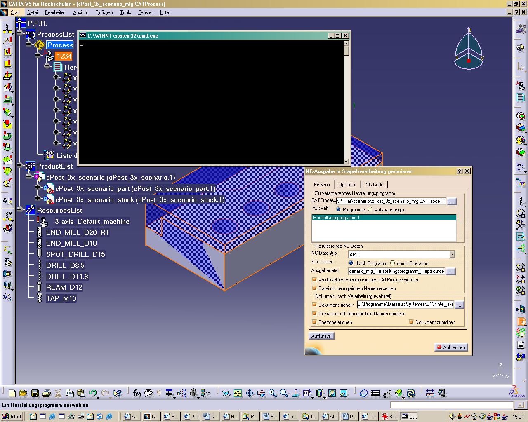Screen dimensions: 528x422
Task: Click the Fit All In view icon
Action: click(238, 393)
